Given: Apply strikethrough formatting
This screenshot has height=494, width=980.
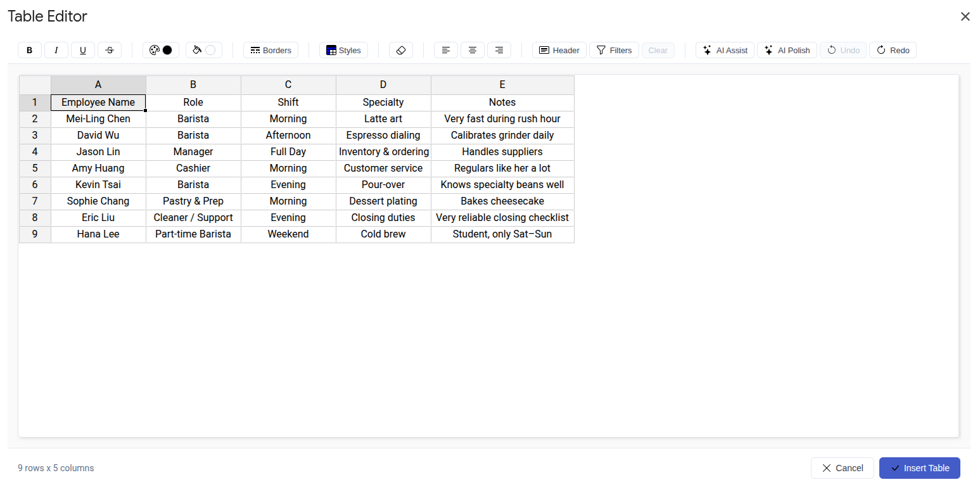Looking at the screenshot, I should pyautogui.click(x=109, y=50).
